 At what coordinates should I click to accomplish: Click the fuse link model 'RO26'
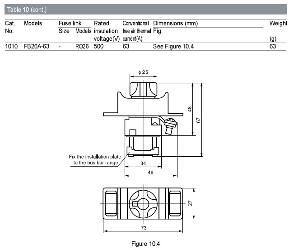pos(82,46)
